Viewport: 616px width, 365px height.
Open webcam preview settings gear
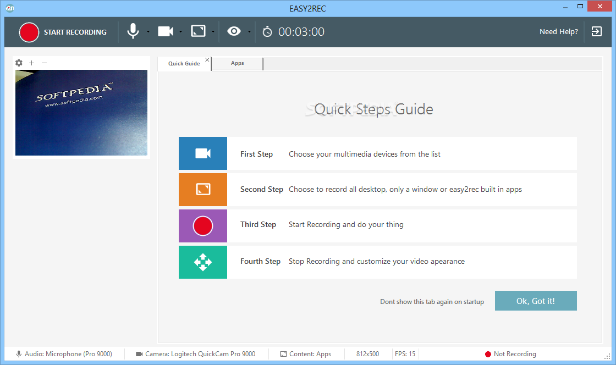point(19,63)
